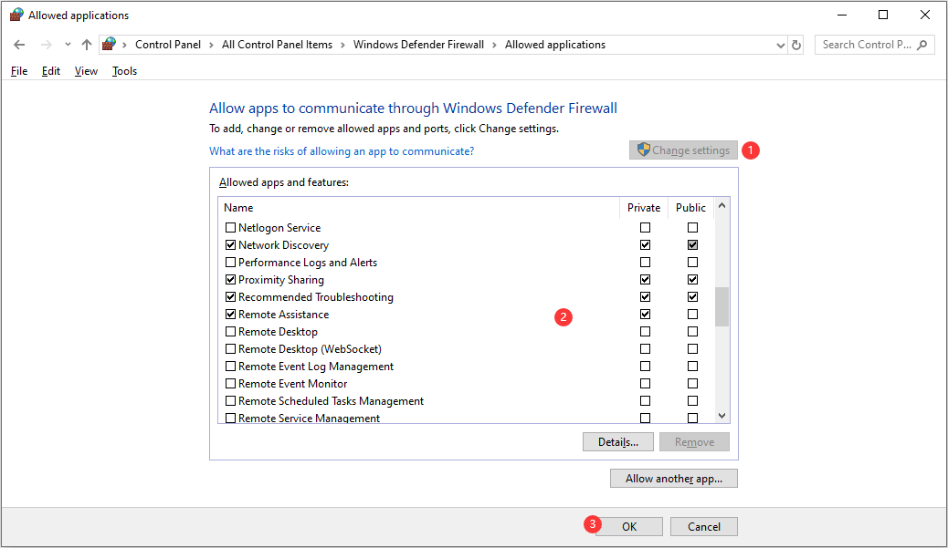Uncheck Network Discovery name checkbox
The height and width of the screenshot is (548, 948).
(x=230, y=245)
